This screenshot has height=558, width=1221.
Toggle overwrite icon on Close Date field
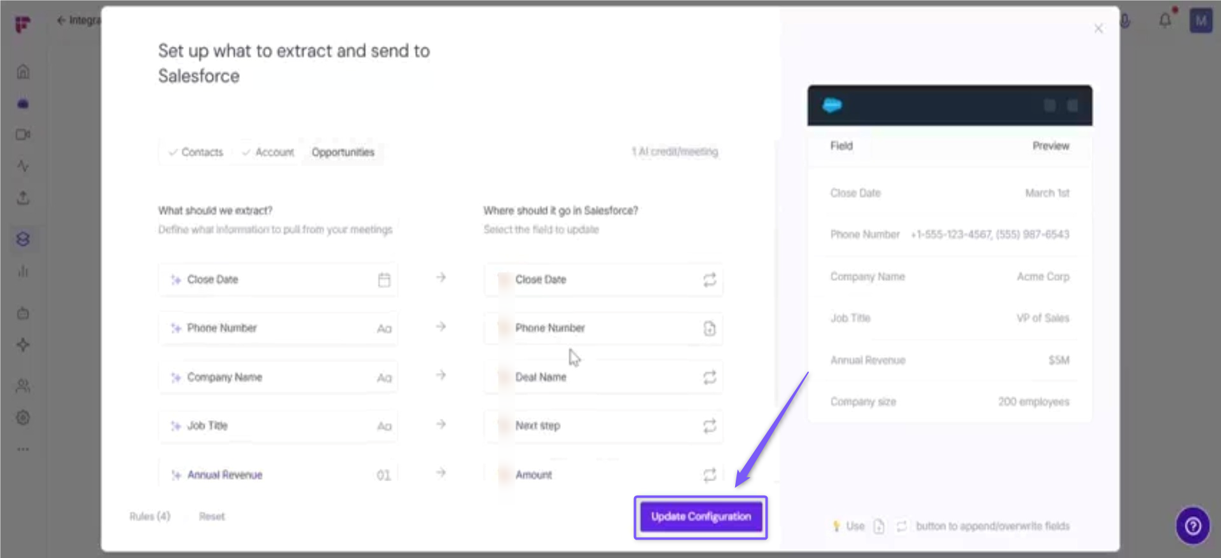709,280
